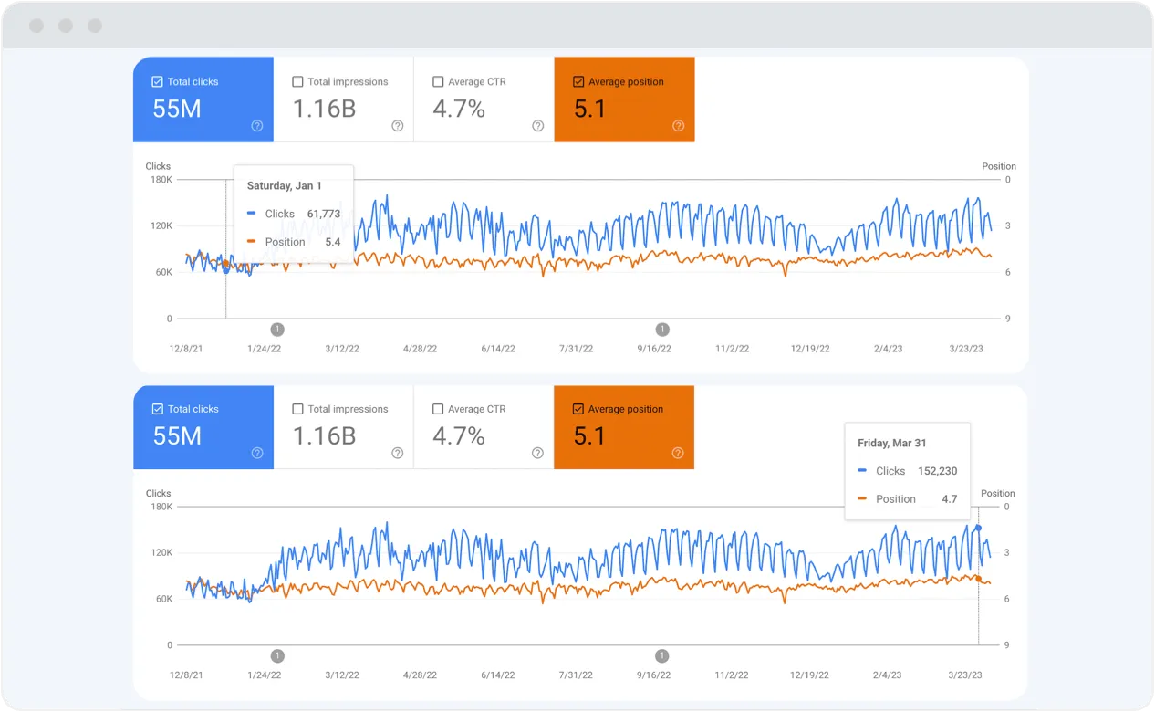Open annotation marker near Sep 16 on top chart
The height and width of the screenshot is (712, 1155).
(x=662, y=329)
